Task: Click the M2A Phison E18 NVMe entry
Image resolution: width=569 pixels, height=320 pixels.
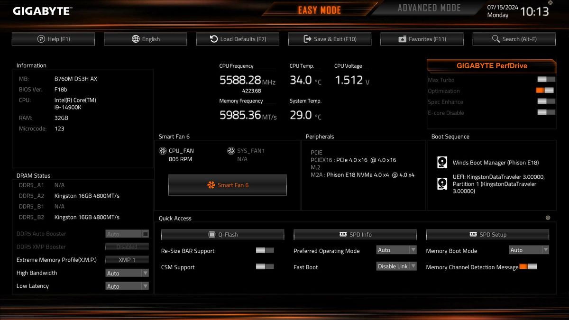Action: 363,175
